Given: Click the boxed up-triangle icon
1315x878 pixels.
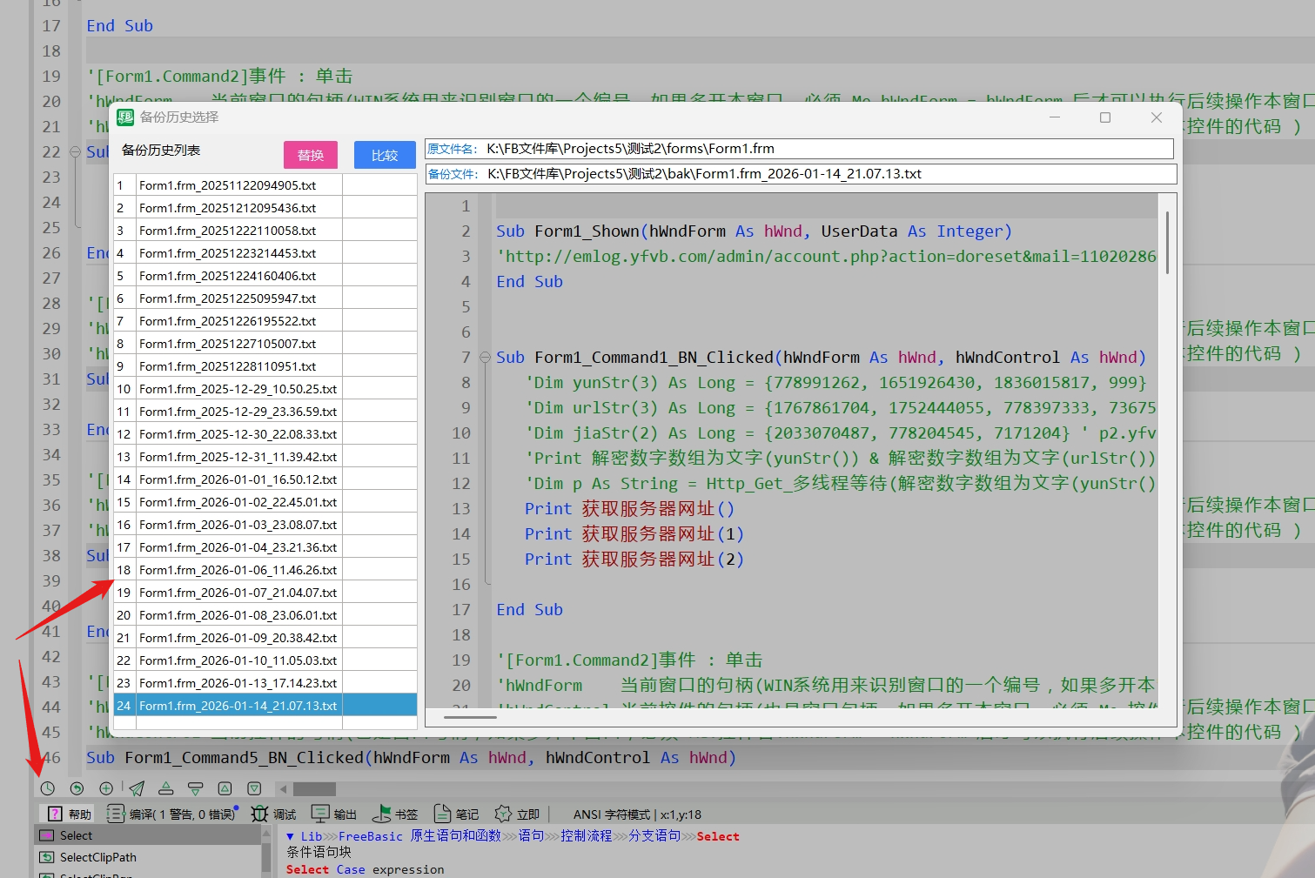Looking at the screenshot, I should coord(225,788).
